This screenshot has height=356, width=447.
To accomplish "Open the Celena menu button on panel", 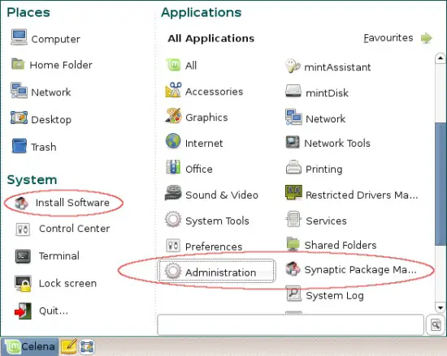I will coord(30,346).
